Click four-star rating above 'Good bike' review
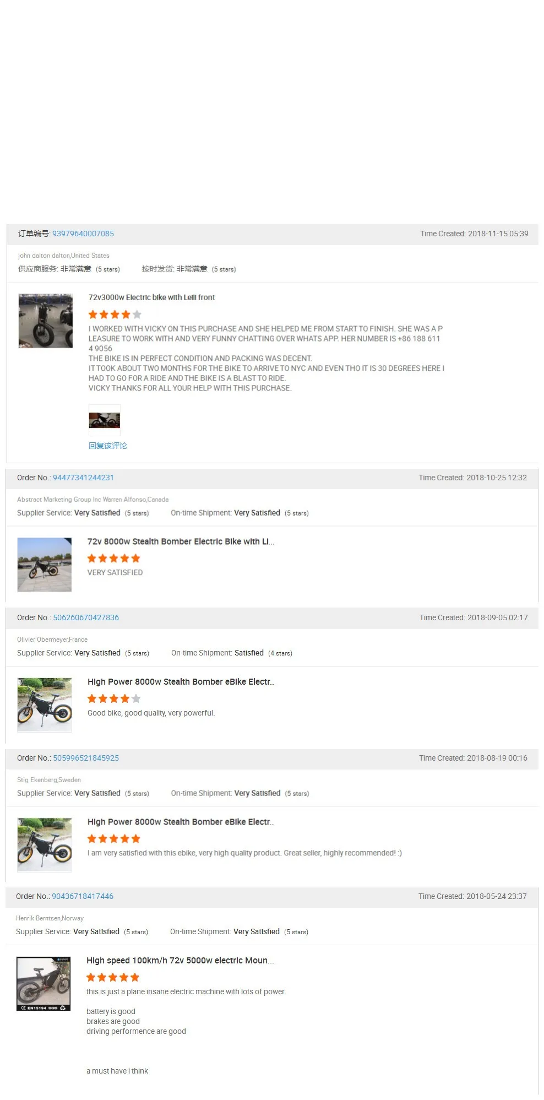Screen dimensions: 544x1100 click(x=114, y=698)
